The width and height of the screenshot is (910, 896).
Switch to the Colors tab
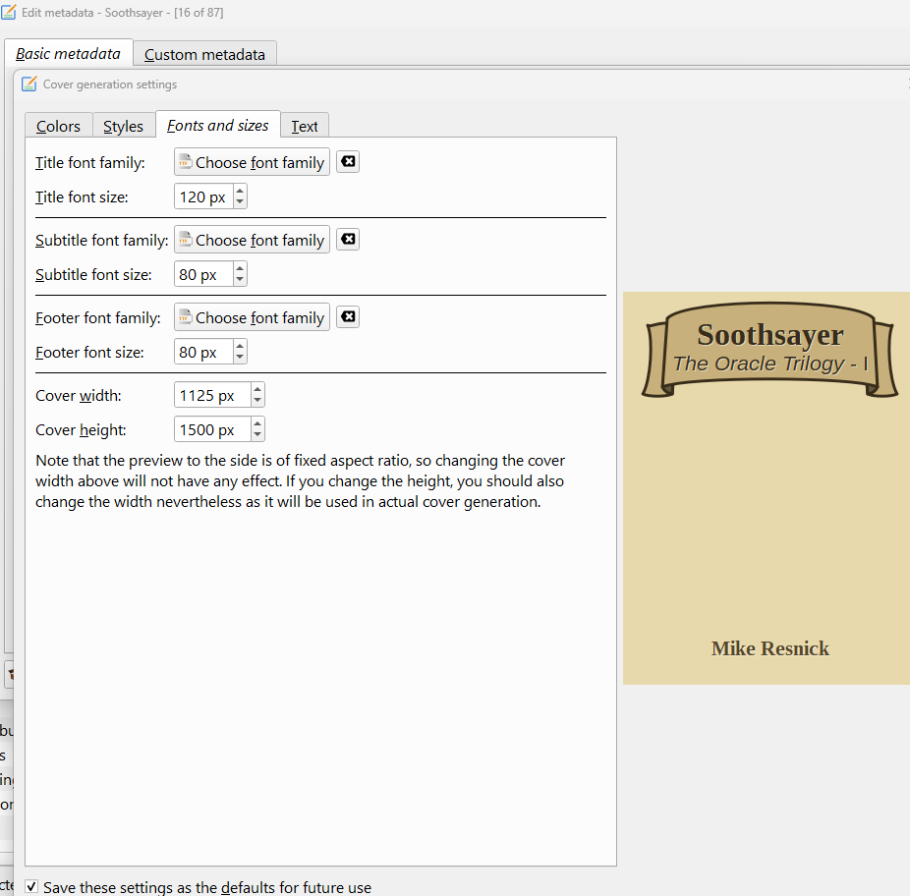coord(59,126)
